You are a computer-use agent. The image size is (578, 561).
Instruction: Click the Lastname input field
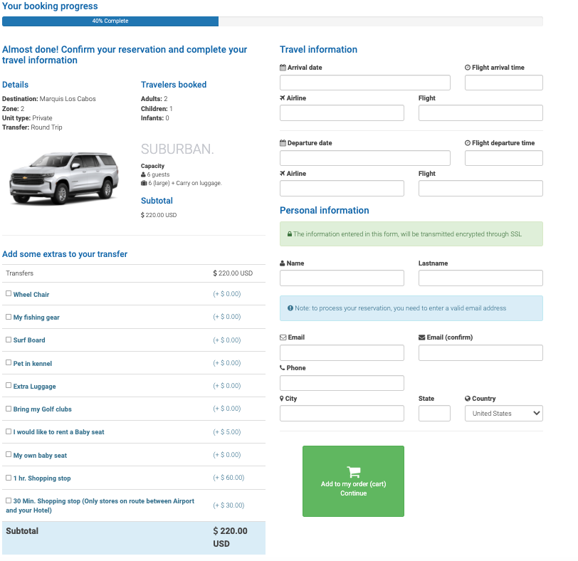pos(480,278)
